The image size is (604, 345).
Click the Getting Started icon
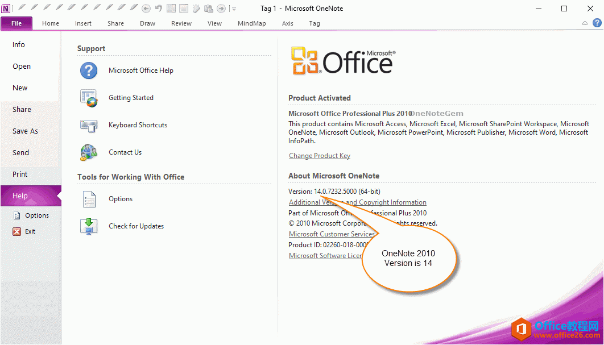[x=89, y=98]
